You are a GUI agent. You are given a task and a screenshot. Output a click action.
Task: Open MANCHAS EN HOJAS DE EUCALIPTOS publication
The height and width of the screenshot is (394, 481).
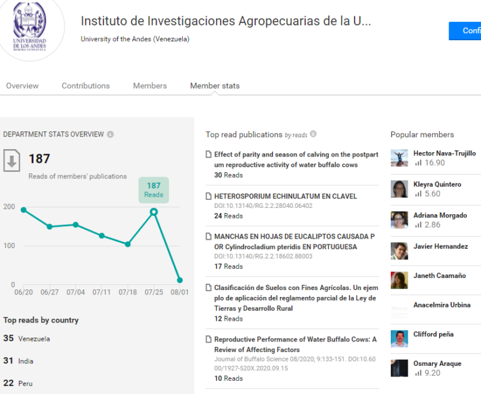[x=294, y=242]
